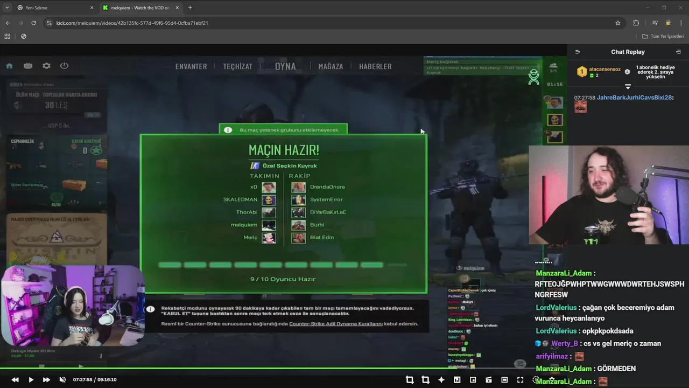The height and width of the screenshot is (388, 689).
Task: Click LordValerius name on the çağan message
Action: (x=556, y=308)
